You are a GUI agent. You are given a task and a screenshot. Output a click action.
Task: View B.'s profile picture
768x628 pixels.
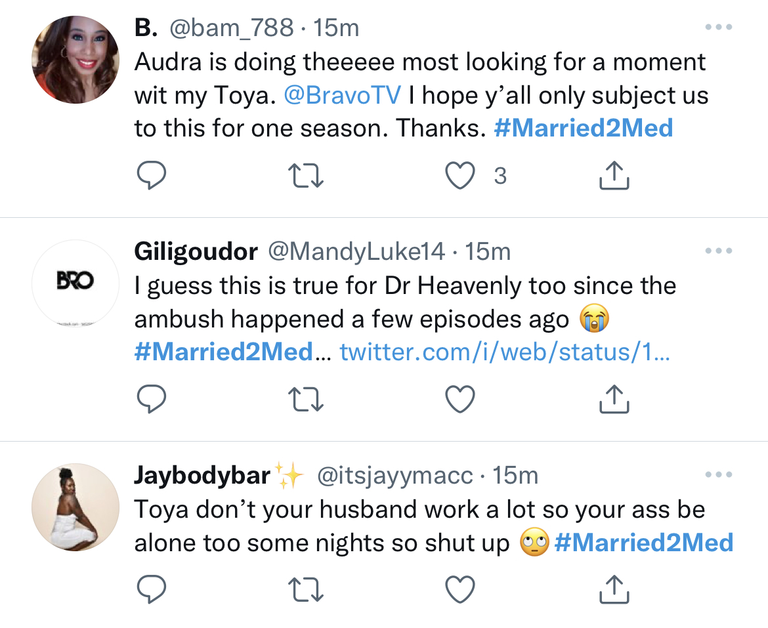[x=75, y=60]
